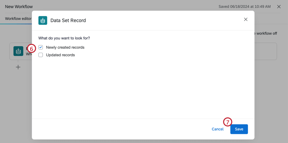Switch to the Workflow editor tab
This screenshot has width=288, height=143.
coord(18,19)
